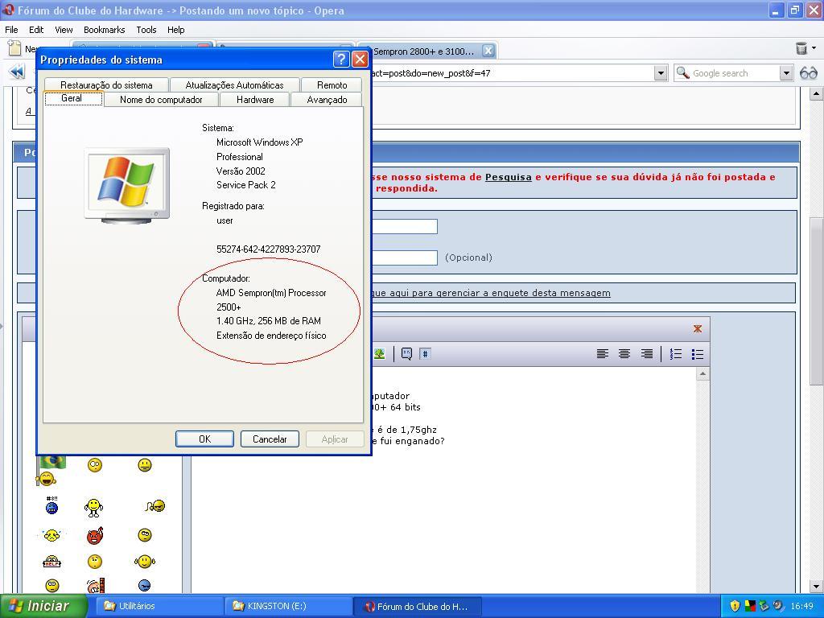Click the page scrollbar up arrow

point(816,94)
